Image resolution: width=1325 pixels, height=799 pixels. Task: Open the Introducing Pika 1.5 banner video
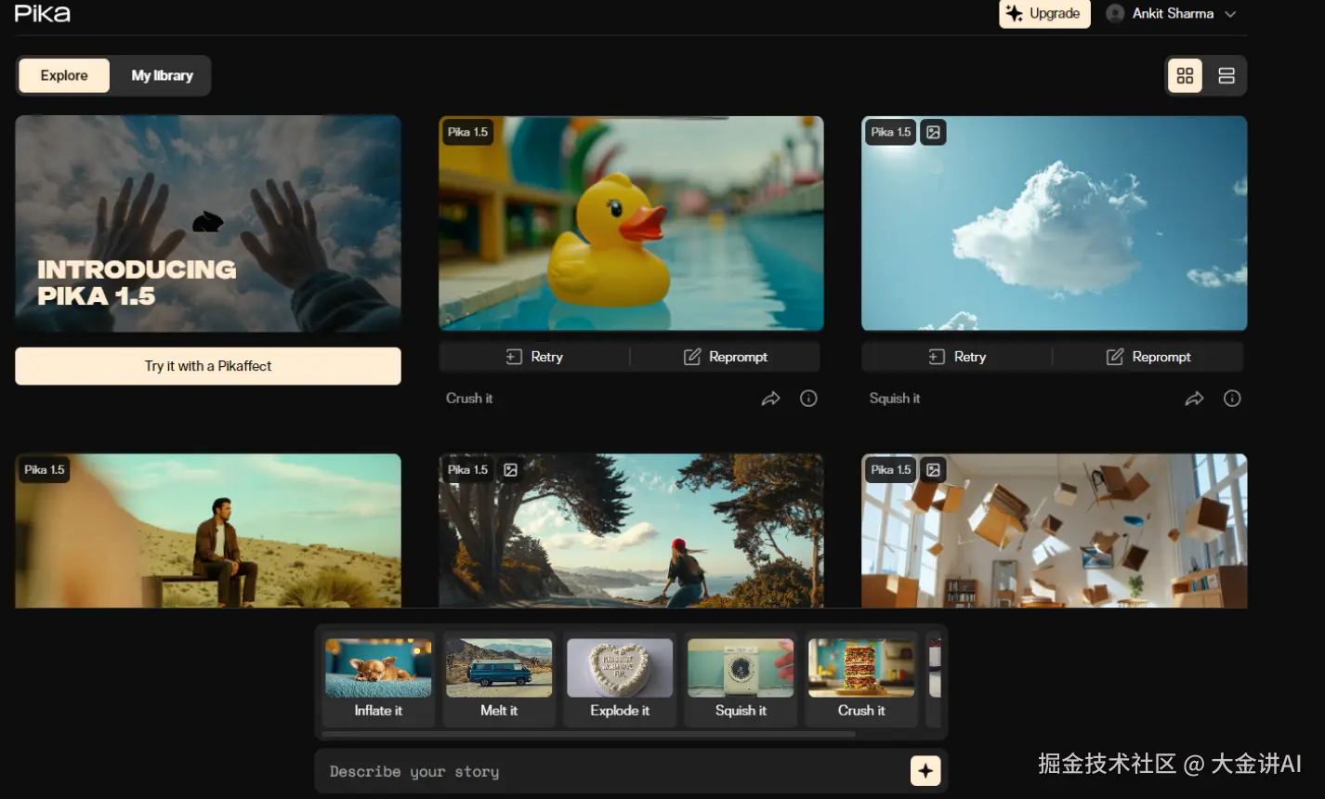click(x=208, y=223)
